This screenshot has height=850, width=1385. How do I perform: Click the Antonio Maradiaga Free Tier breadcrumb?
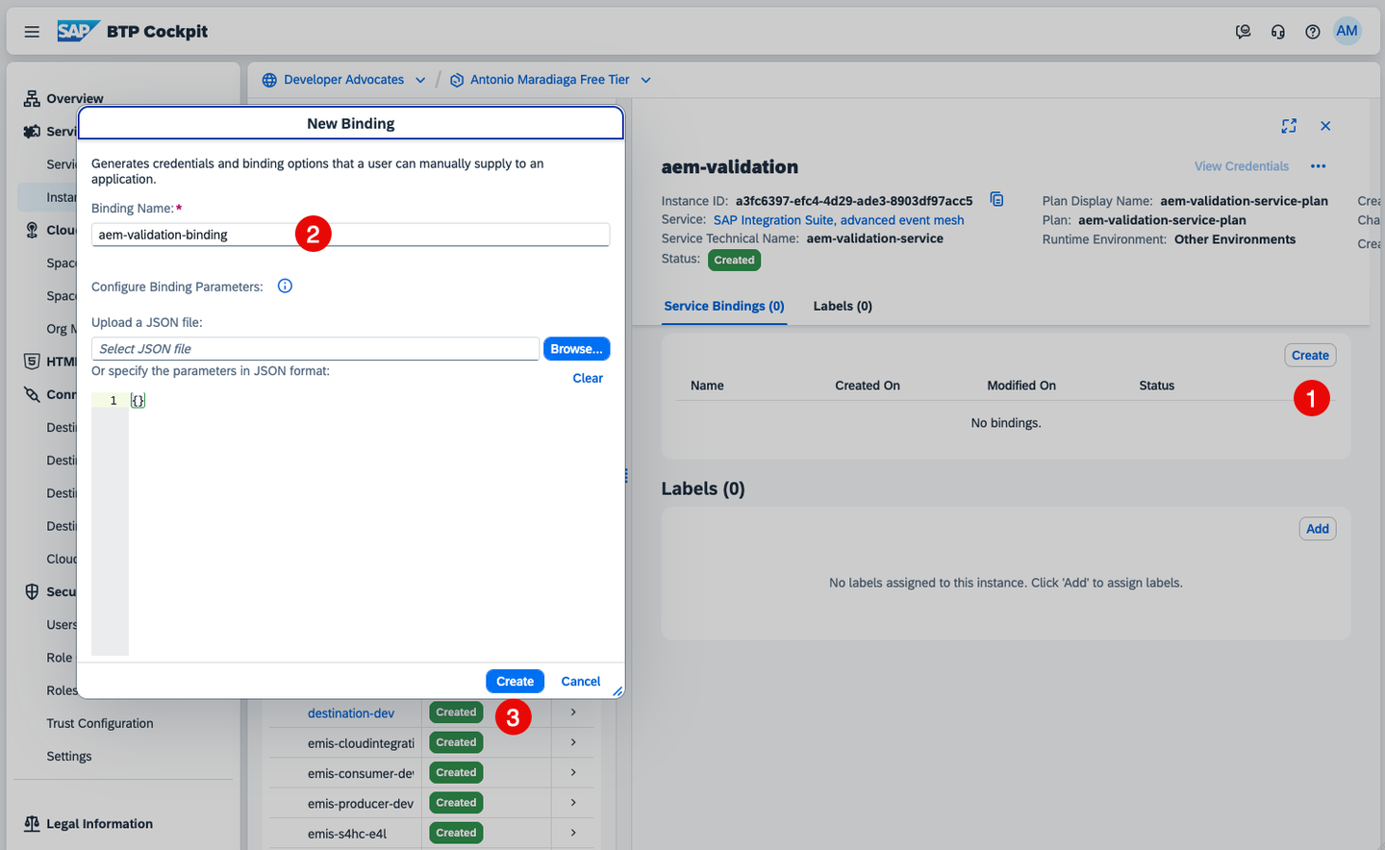[x=550, y=80]
